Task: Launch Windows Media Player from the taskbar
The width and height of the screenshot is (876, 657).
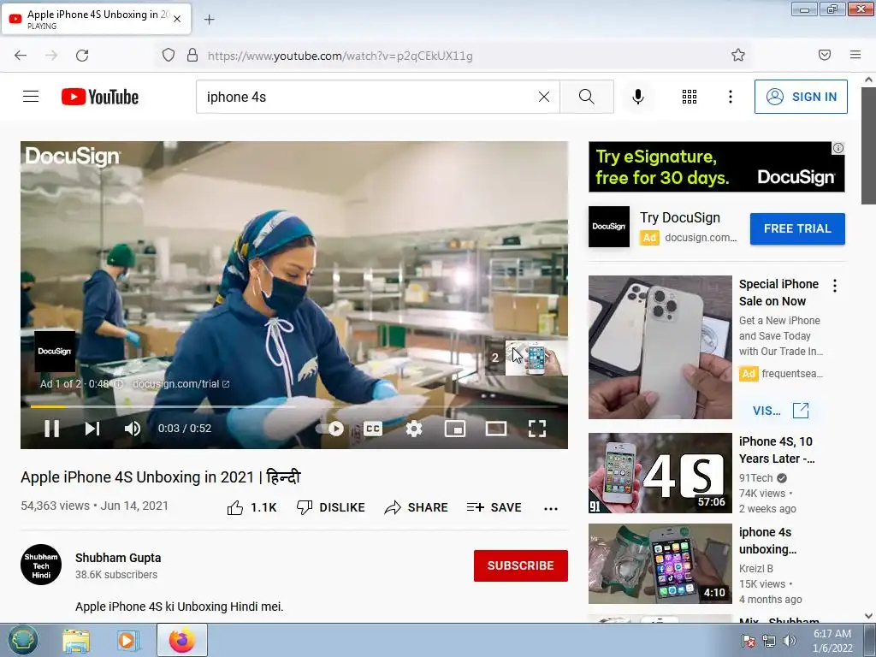Action: coord(127,640)
